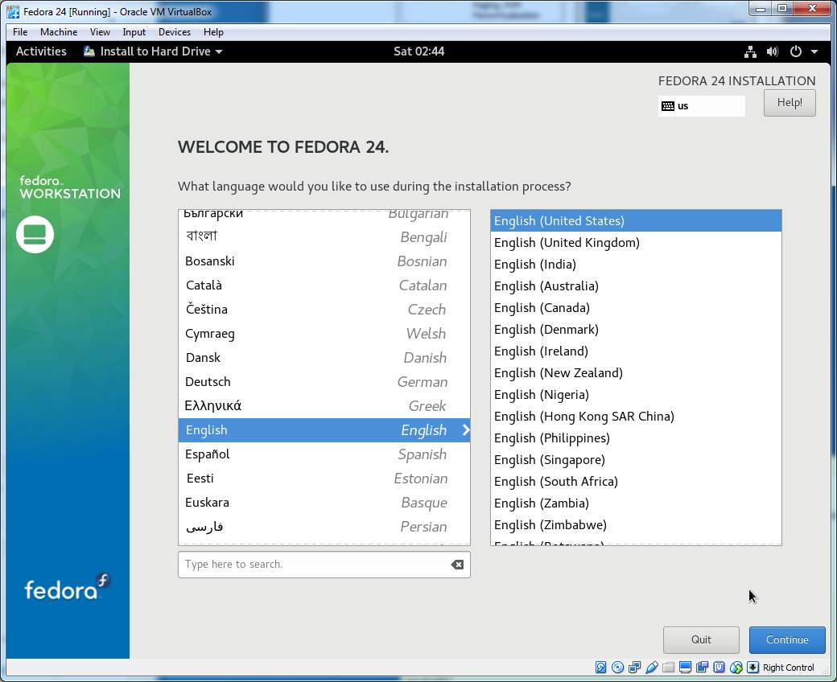Focus the 'Type here to search' field
This screenshot has width=837, height=682.
click(324, 564)
